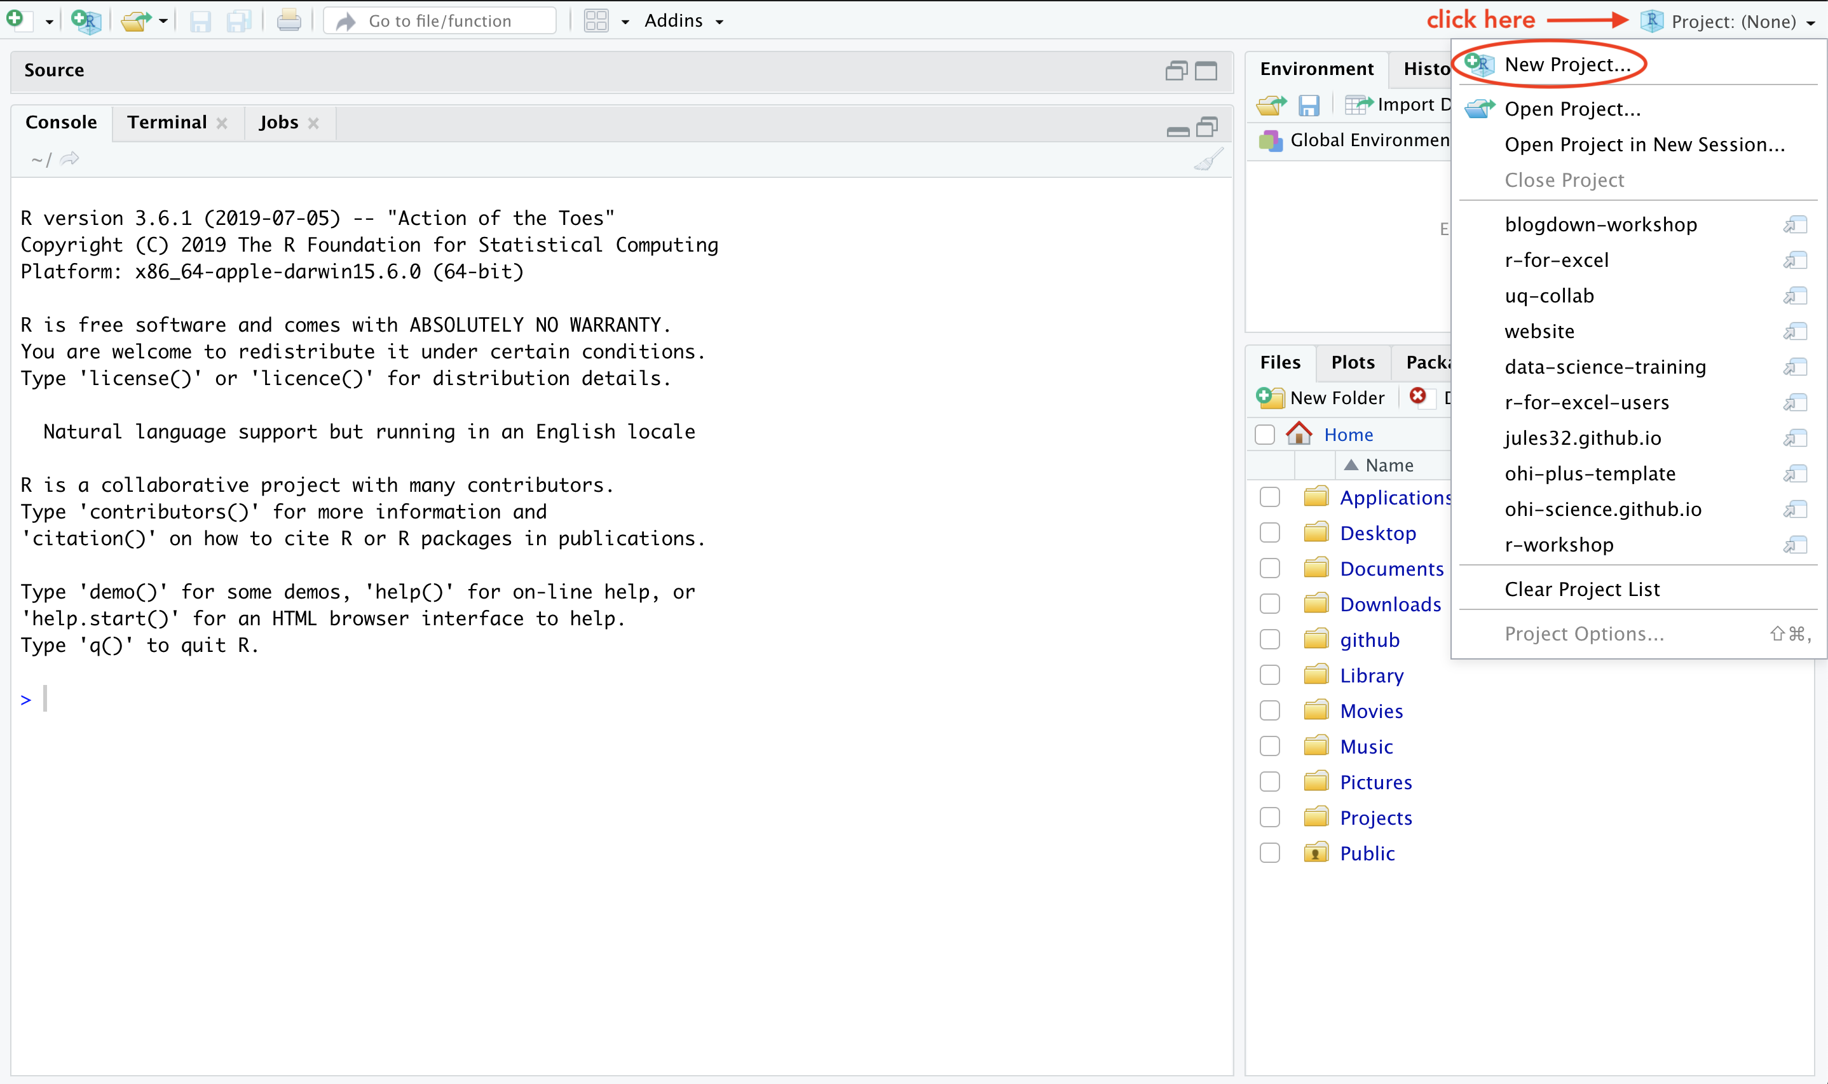Check the Downloads folder checkbox
Screen dimensions: 1828x1084
click(1270, 604)
